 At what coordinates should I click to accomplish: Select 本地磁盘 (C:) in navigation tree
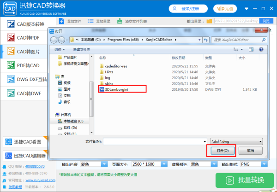[x=71, y=121]
